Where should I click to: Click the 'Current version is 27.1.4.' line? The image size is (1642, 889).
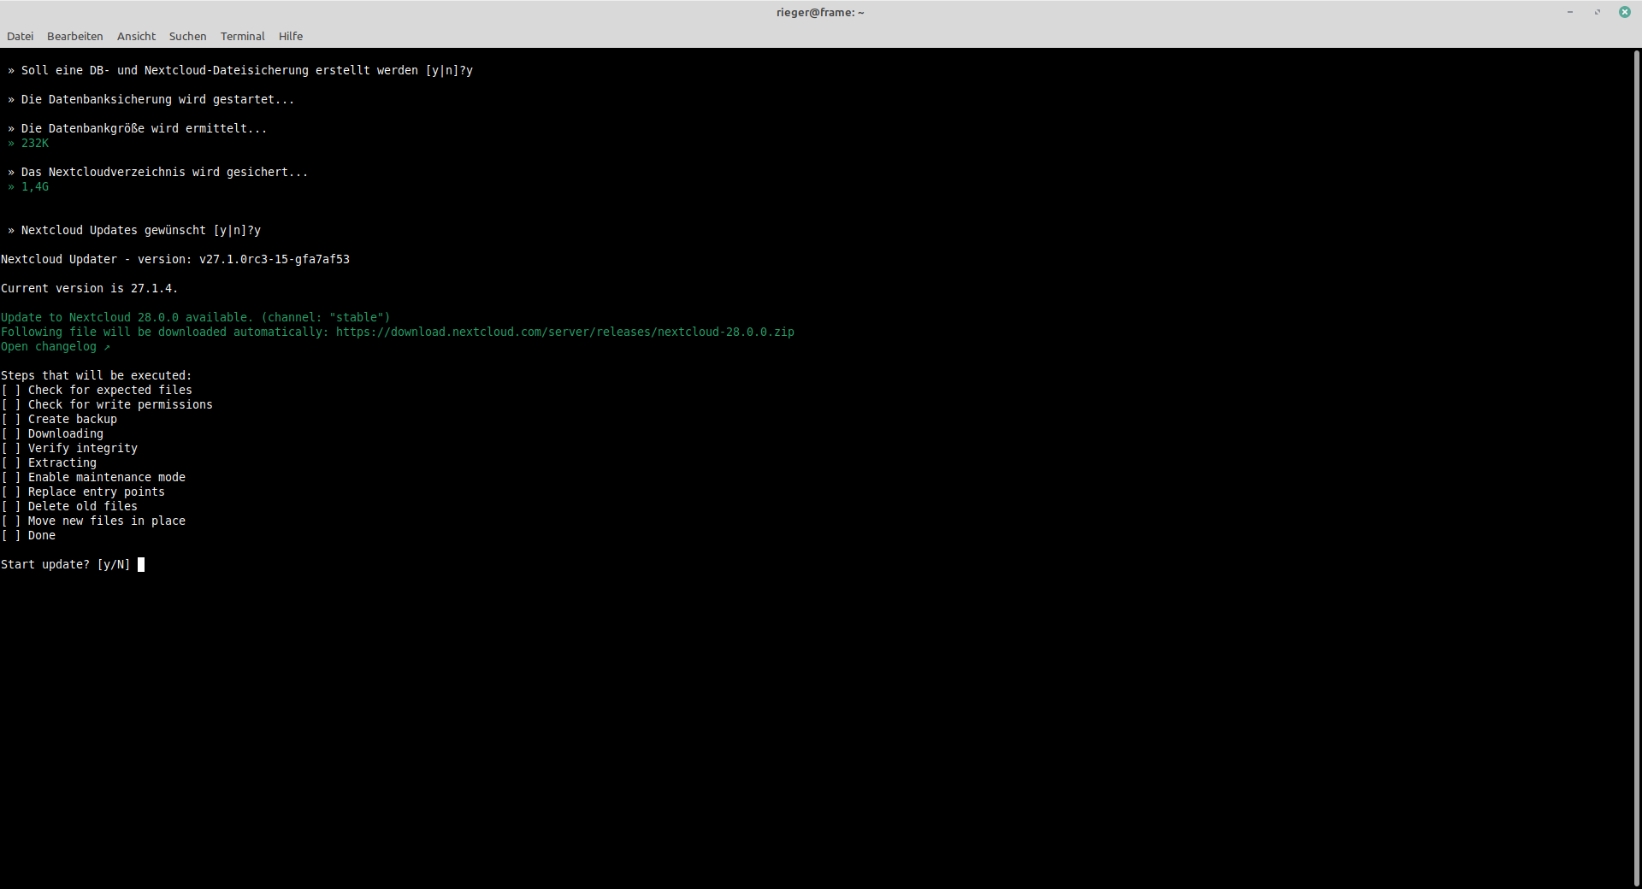click(x=90, y=288)
